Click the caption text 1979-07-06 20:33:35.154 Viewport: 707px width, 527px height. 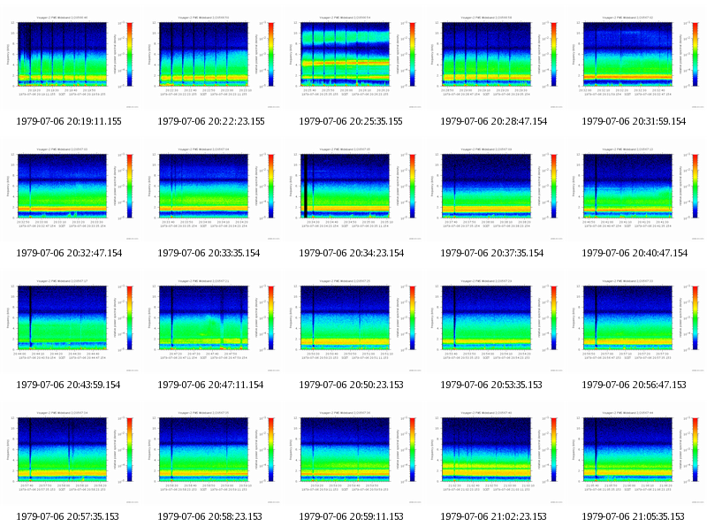click(x=209, y=253)
